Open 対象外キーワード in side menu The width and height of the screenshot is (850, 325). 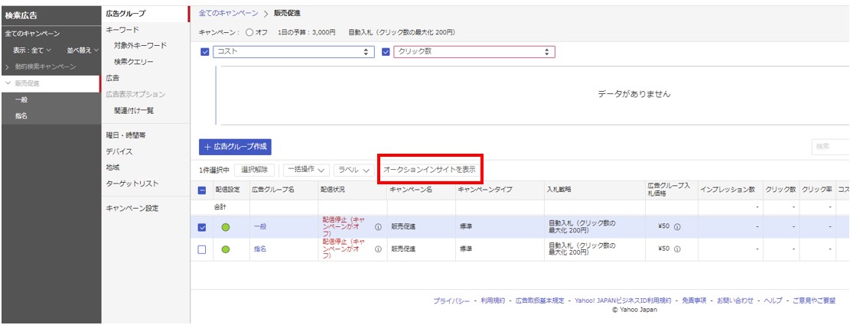point(140,46)
